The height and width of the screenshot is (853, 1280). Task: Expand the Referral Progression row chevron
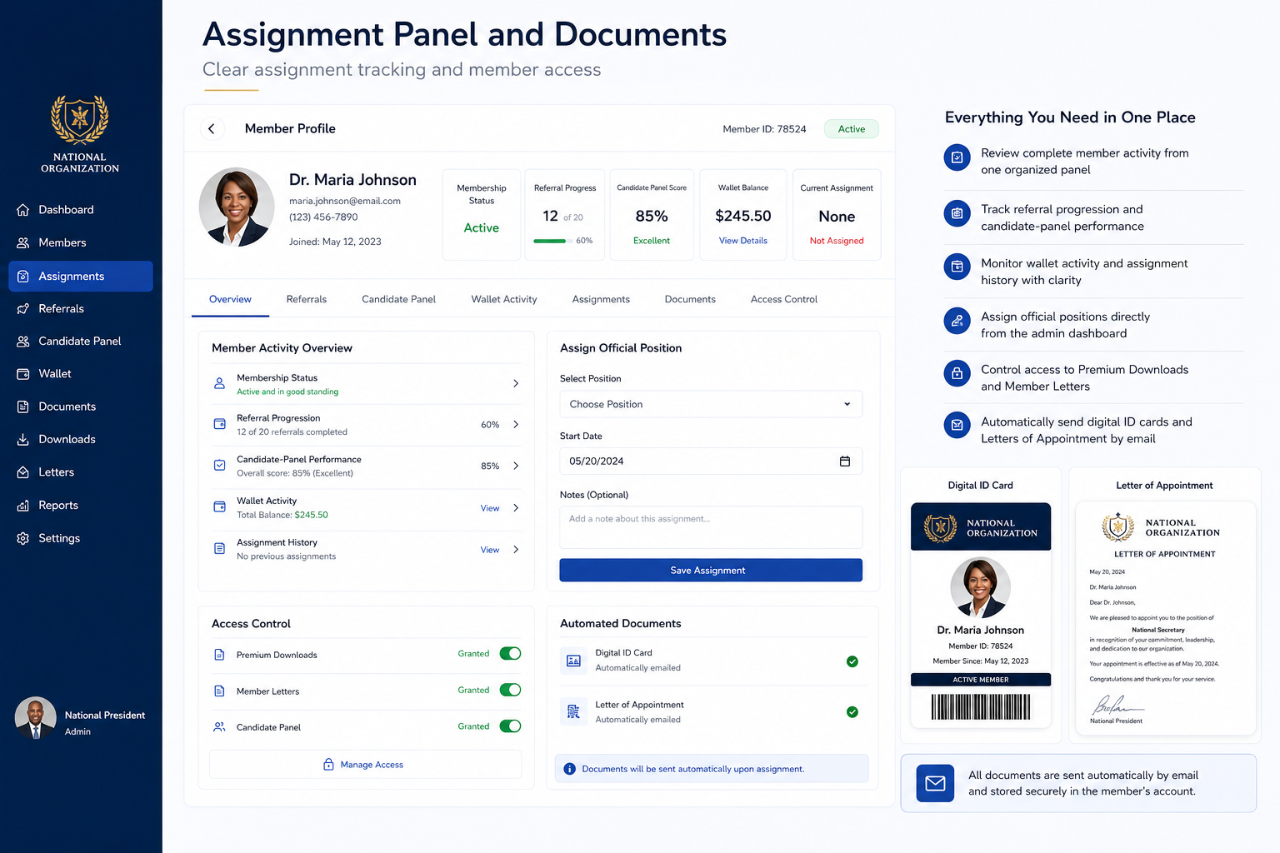coord(516,425)
